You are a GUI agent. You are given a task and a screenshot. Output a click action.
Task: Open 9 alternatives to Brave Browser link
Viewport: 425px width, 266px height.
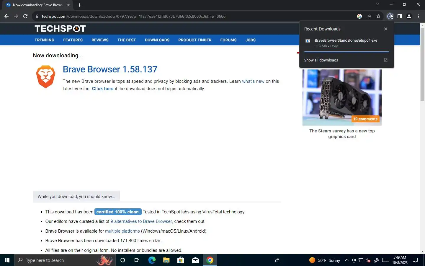click(141, 221)
